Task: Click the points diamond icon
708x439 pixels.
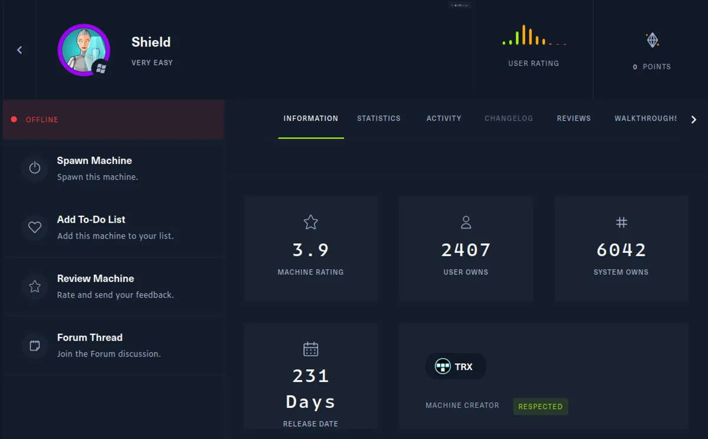Action: point(652,39)
